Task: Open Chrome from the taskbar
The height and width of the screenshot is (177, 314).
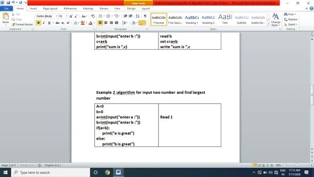Action: (107, 173)
